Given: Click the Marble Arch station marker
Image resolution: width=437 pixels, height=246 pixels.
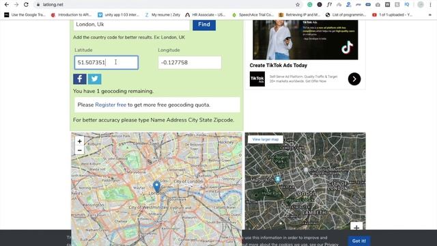Looking at the screenshot, I should [278, 179].
